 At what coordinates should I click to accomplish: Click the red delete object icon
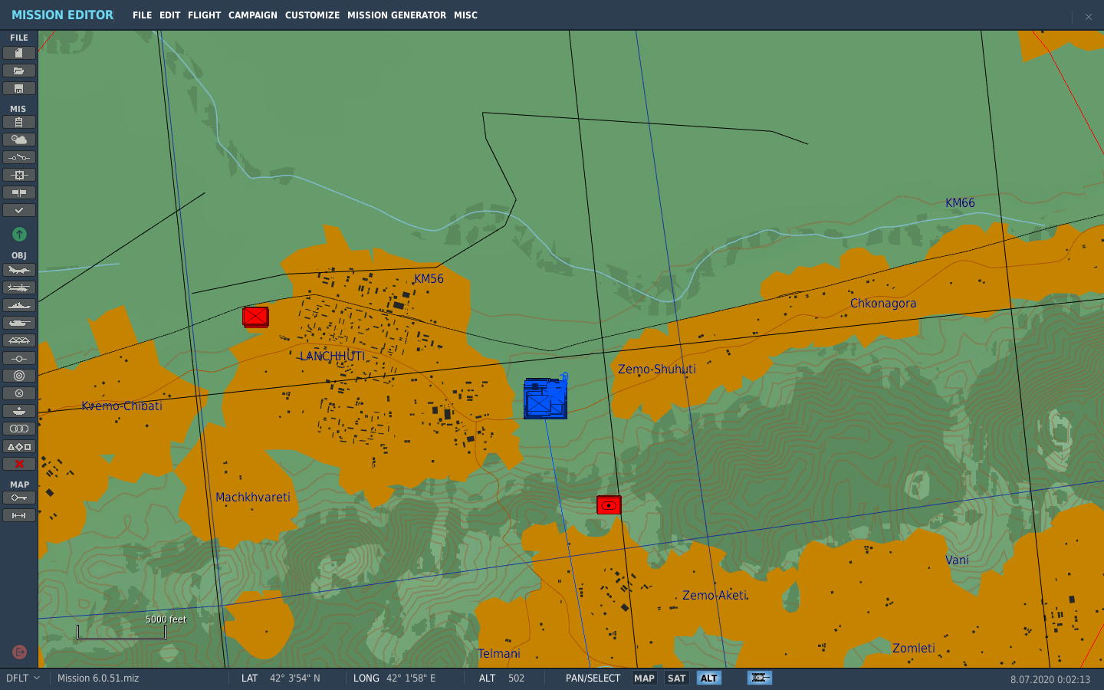(x=19, y=464)
